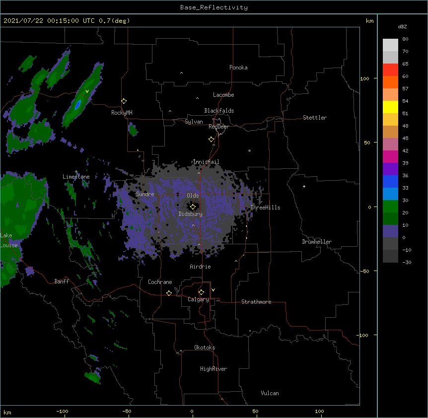The image size is (428, 418).
Task: Click the asterisk marker above Limestone
Action: pos(76,172)
